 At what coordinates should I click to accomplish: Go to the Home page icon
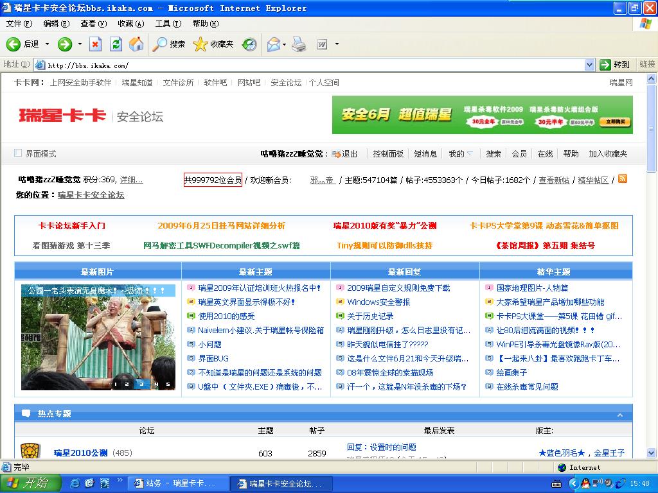coord(136,44)
